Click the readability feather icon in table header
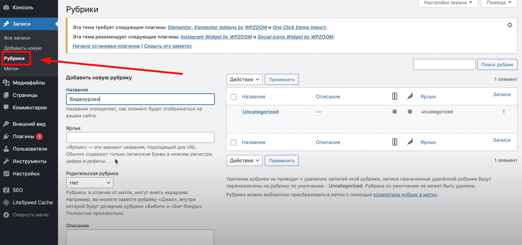Viewport: 522px width, 245px height. click(410, 96)
